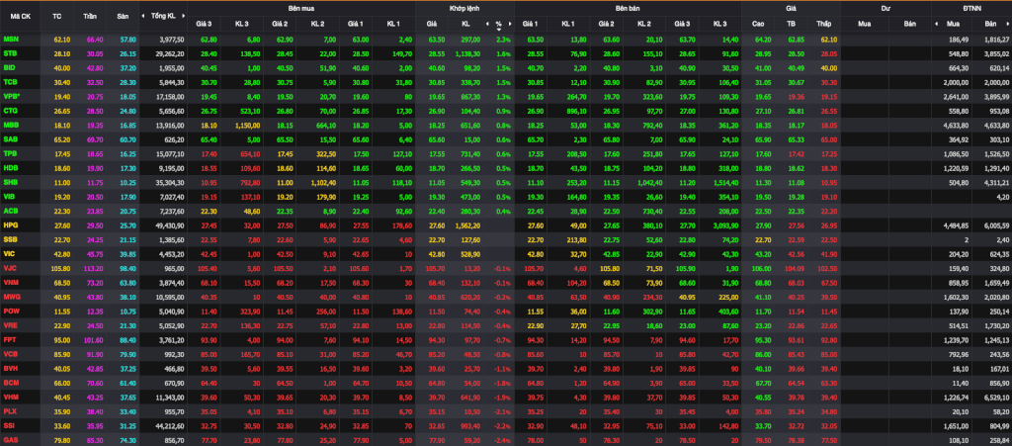1012x446 pixels.
Task: Open the BVH stock symbol
Action: pos(10,367)
